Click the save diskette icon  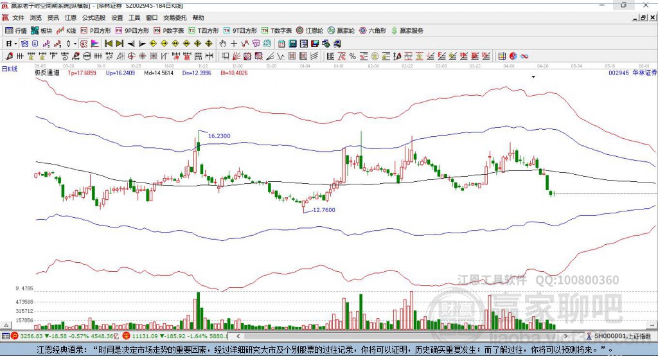coord(315,44)
